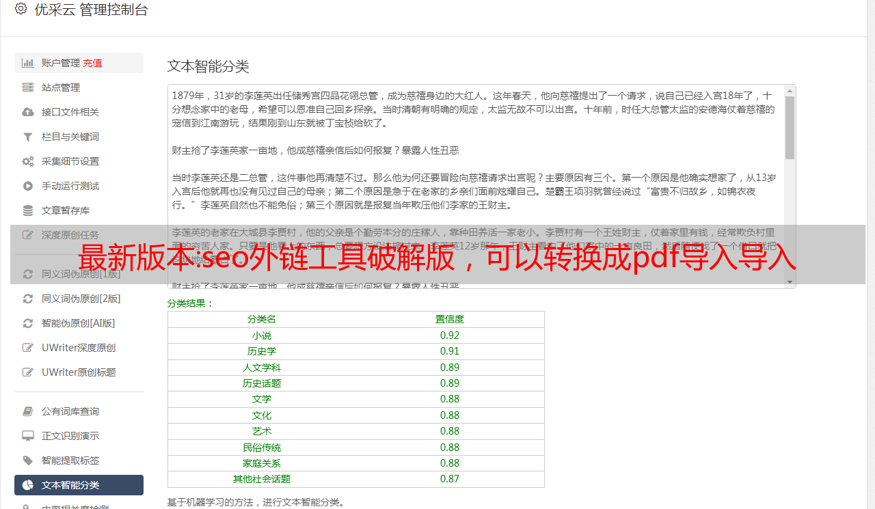Select the 其他社会话题 category cell
875x509 pixels.
click(262, 479)
